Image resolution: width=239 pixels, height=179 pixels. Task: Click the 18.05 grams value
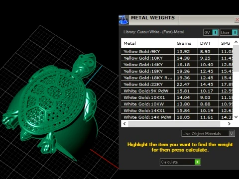tap(183, 117)
